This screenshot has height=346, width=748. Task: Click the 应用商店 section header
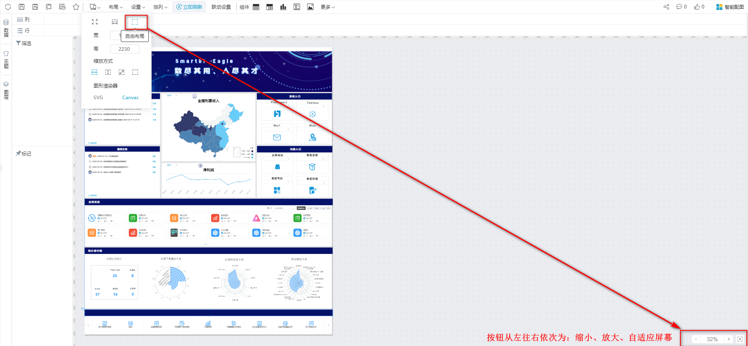(x=208, y=202)
